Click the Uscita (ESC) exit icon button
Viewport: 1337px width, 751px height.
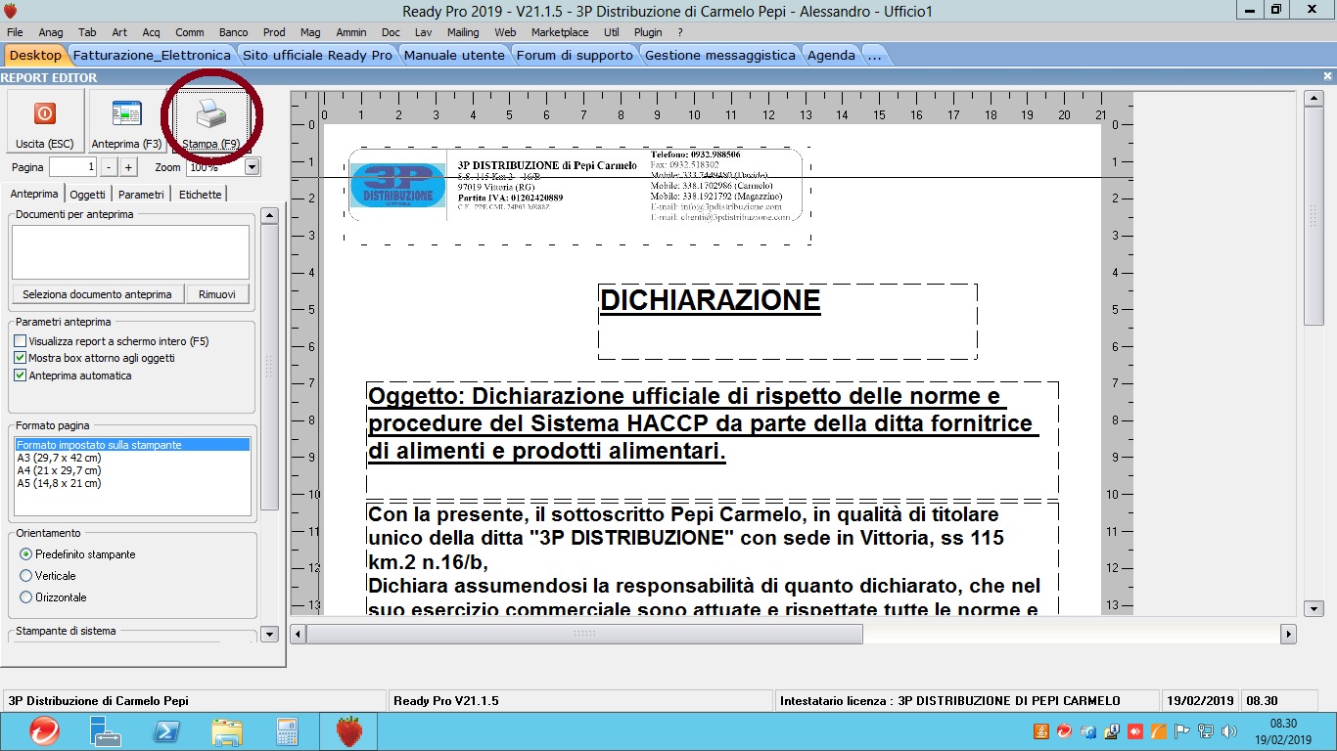click(x=45, y=122)
